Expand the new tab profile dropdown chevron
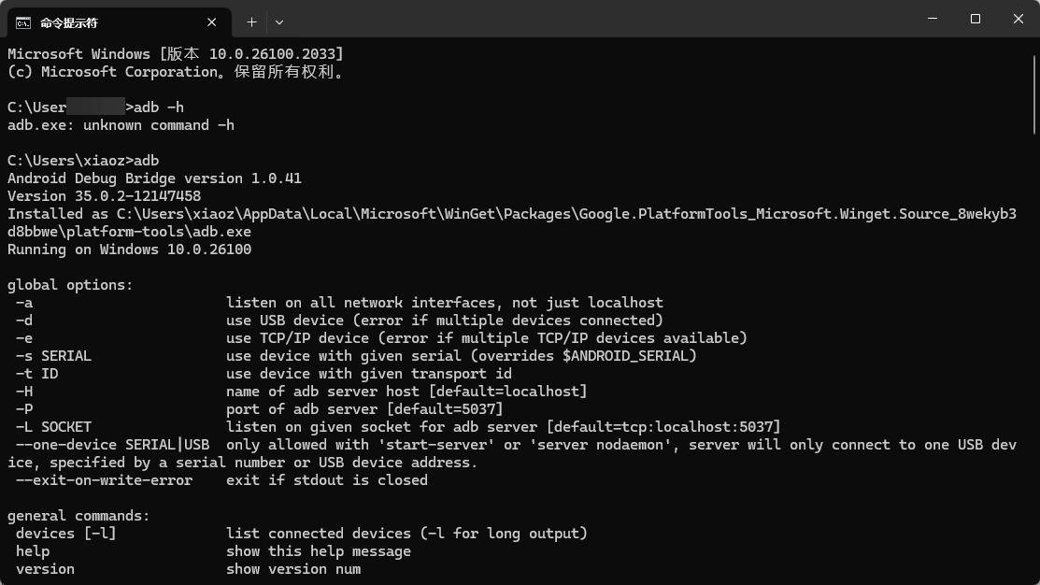Image resolution: width=1040 pixels, height=585 pixels. click(x=279, y=22)
